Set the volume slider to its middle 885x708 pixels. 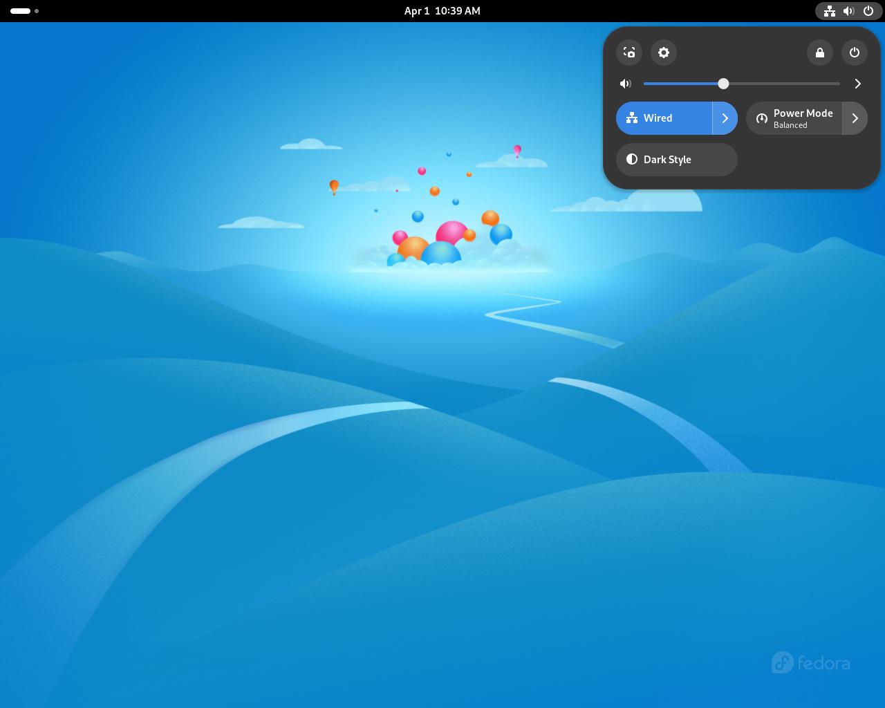click(742, 84)
